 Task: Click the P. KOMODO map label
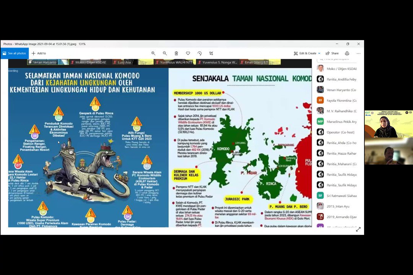[x=221, y=149]
